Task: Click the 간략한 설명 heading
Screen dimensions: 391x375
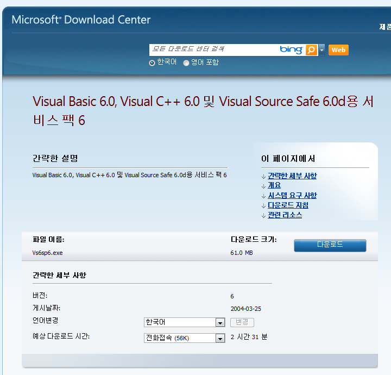Action: pyautogui.click(x=55, y=158)
